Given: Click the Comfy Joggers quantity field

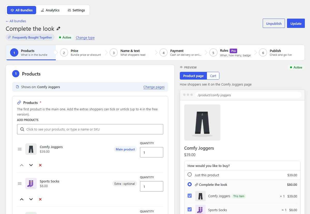Looking at the screenshot, I should coord(152,152).
